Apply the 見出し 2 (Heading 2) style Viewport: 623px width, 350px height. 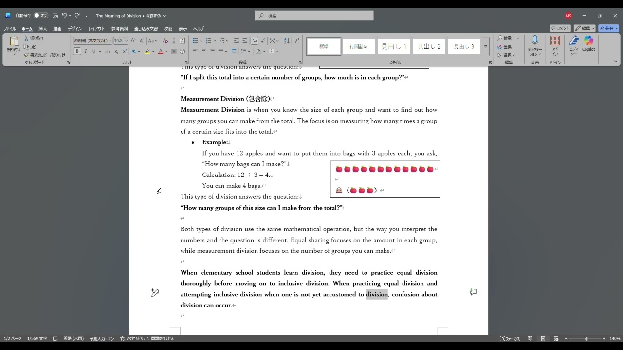click(429, 47)
